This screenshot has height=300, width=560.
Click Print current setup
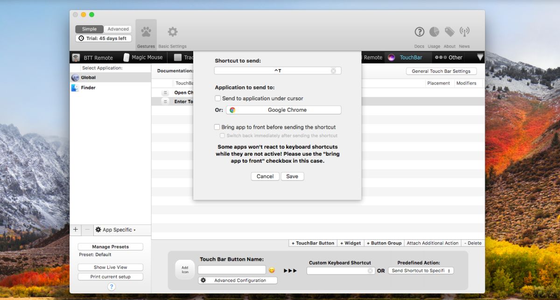tap(111, 277)
